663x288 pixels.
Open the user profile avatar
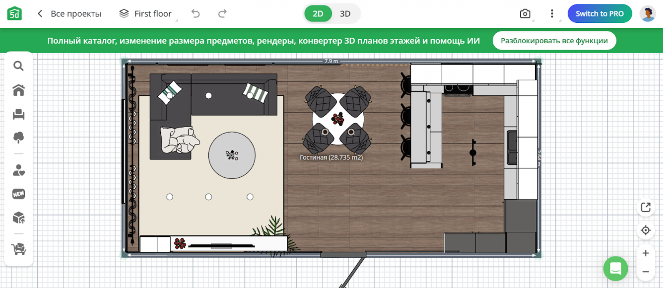(x=648, y=14)
